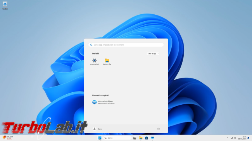The width and height of the screenshot is (252, 141).
Task: Open the clock and date flyout
Action: coord(242,138)
